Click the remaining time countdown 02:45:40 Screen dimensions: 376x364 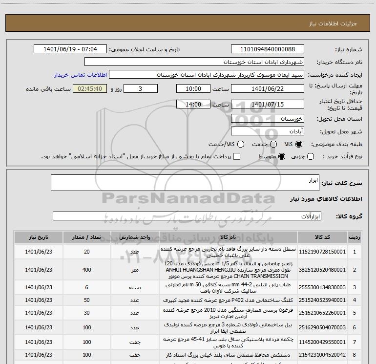[90, 89]
